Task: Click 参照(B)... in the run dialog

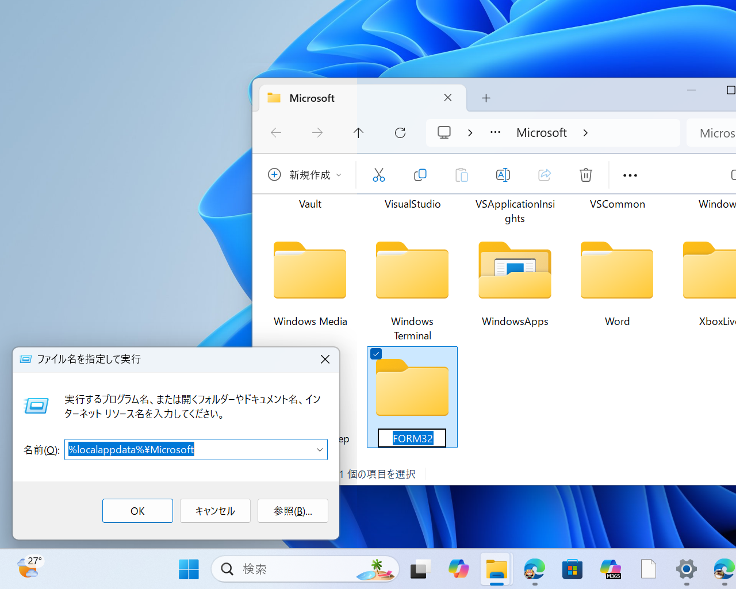Action: click(293, 510)
